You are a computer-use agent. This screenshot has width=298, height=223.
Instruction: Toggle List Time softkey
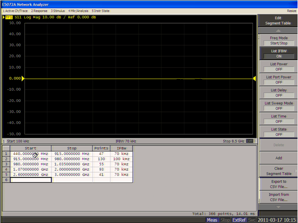(x=279, y=119)
